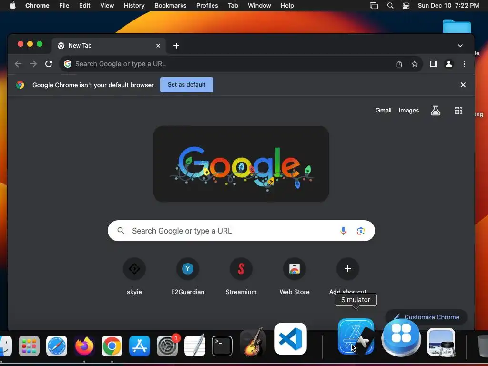Open the View menu

(x=107, y=6)
